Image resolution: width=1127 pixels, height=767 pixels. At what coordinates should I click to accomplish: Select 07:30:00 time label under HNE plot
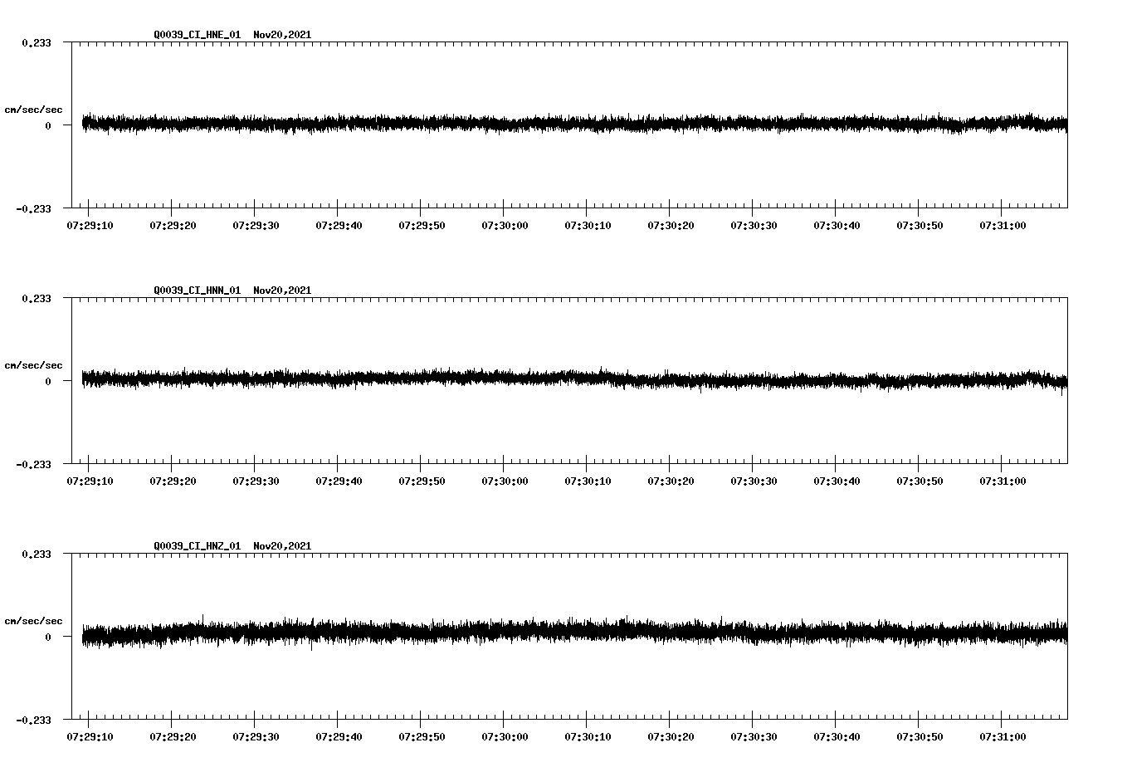[x=505, y=226]
